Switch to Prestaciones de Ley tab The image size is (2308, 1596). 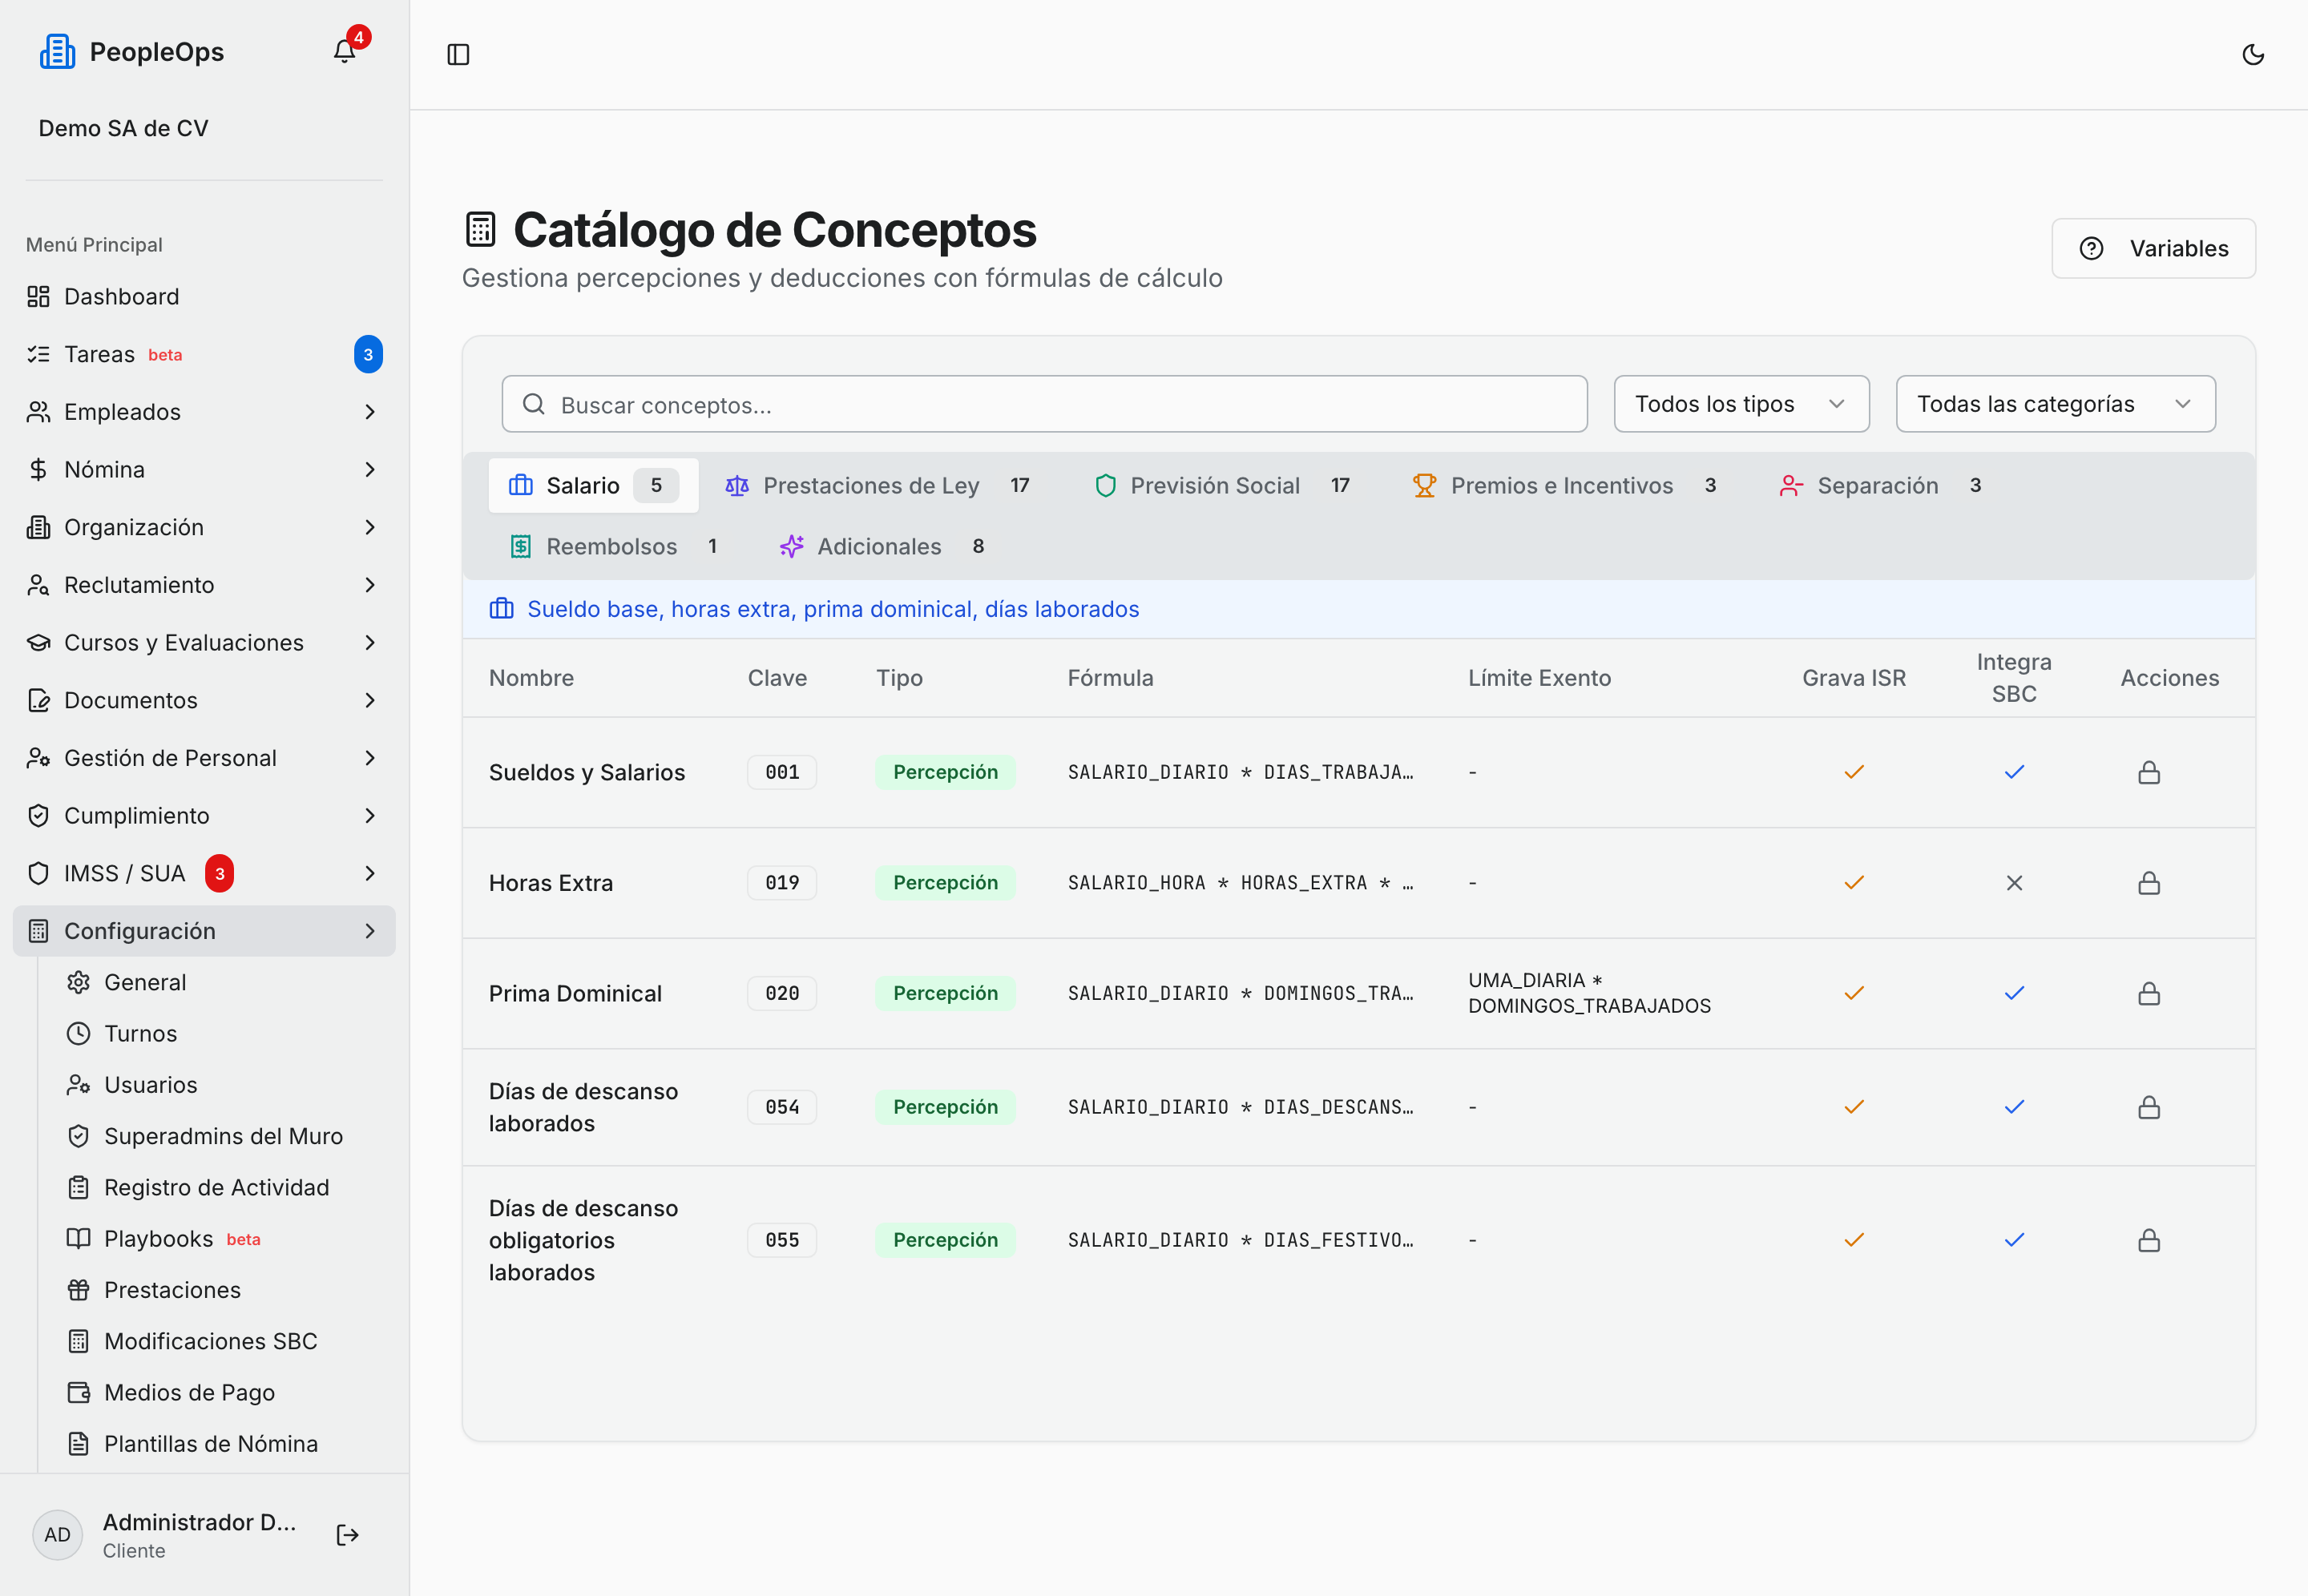click(x=878, y=485)
